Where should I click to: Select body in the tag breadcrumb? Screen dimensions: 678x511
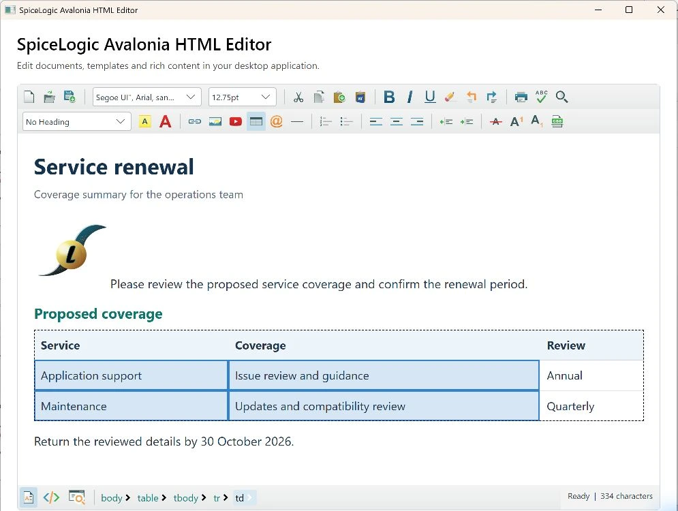coord(112,498)
